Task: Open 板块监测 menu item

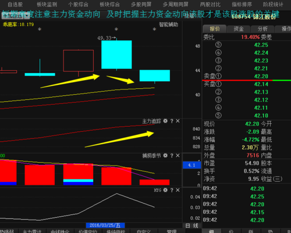Action: tap(47, 5)
